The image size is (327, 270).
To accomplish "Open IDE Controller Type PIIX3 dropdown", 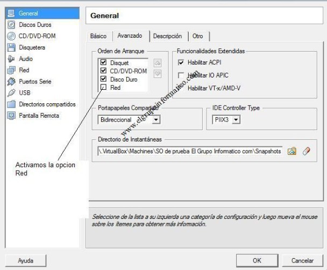I will click(226, 120).
